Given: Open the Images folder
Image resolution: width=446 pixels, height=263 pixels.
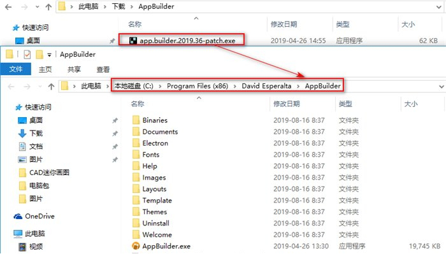Looking at the screenshot, I should coord(154,178).
